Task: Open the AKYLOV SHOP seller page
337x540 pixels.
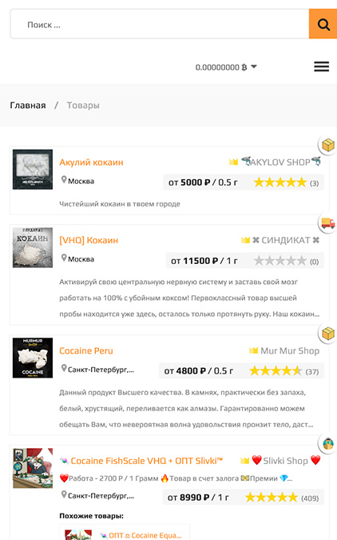Action: [280, 162]
